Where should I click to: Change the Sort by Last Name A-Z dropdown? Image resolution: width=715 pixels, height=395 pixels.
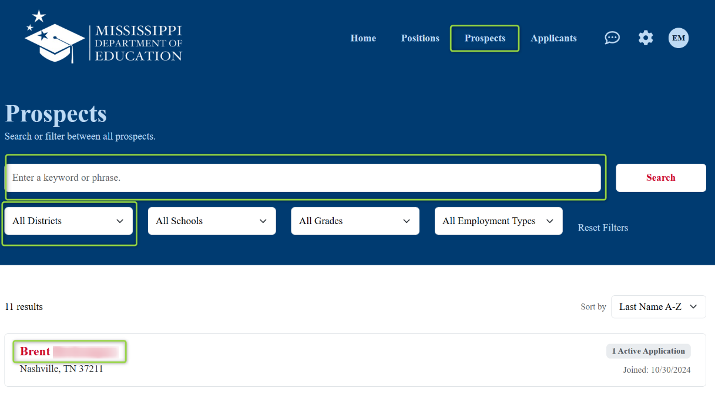[658, 306]
